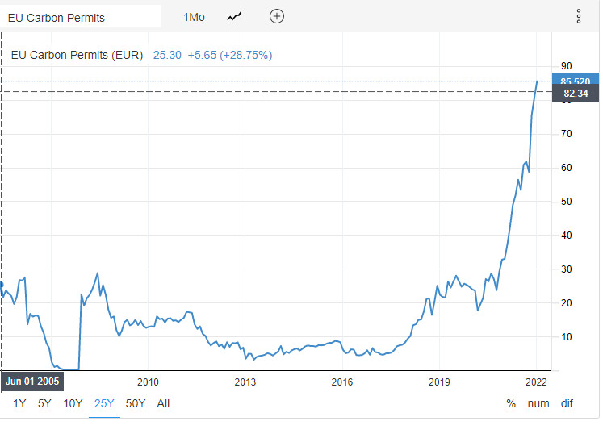Open the 1Mo interval dropdown

point(194,17)
